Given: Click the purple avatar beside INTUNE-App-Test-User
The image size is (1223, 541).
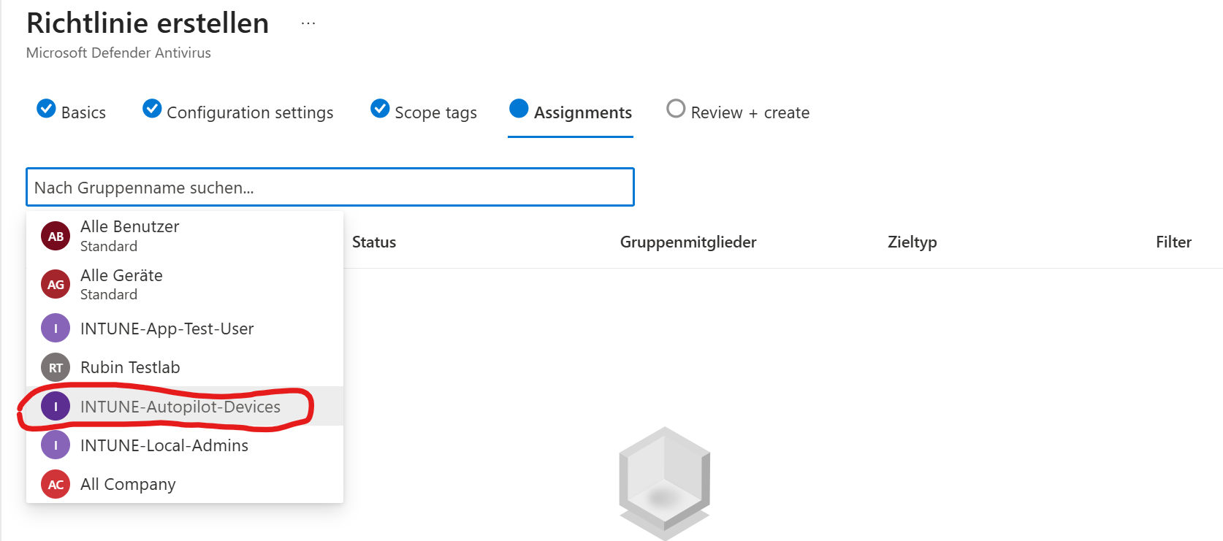Looking at the screenshot, I should pos(56,329).
